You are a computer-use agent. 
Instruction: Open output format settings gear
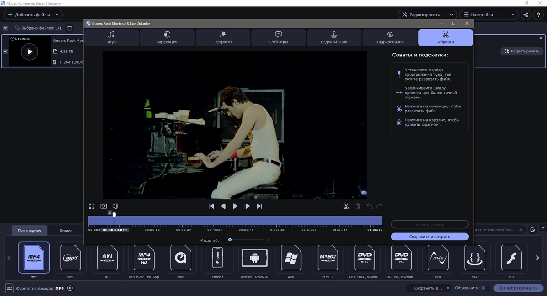click(70, 288)
